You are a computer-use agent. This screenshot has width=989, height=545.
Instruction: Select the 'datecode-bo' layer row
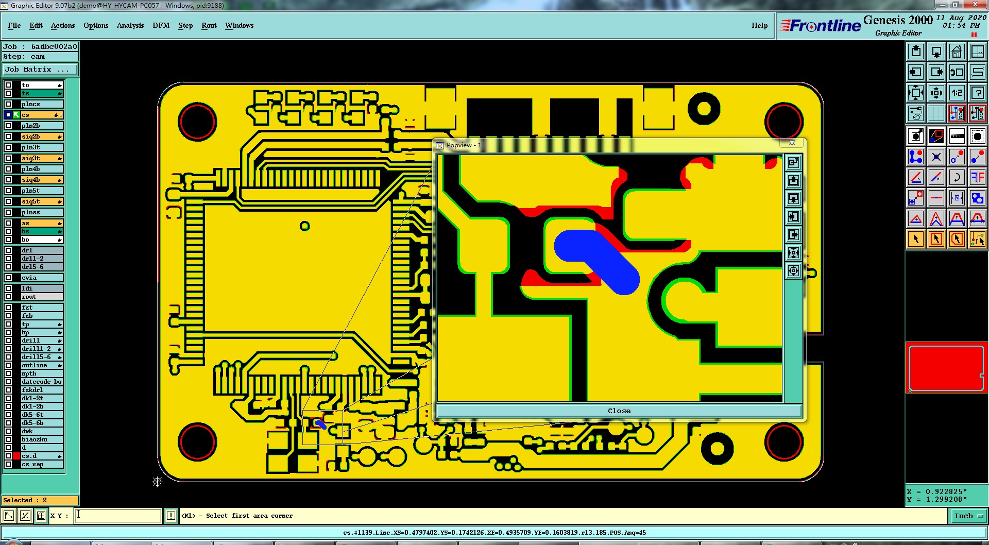point(42,382)
